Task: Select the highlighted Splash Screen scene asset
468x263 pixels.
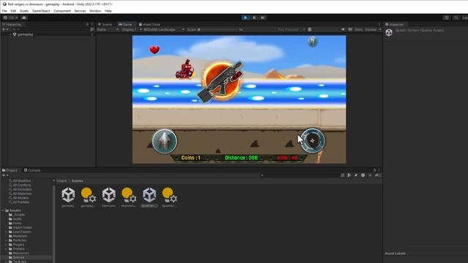Action: [x=149, y=197]
